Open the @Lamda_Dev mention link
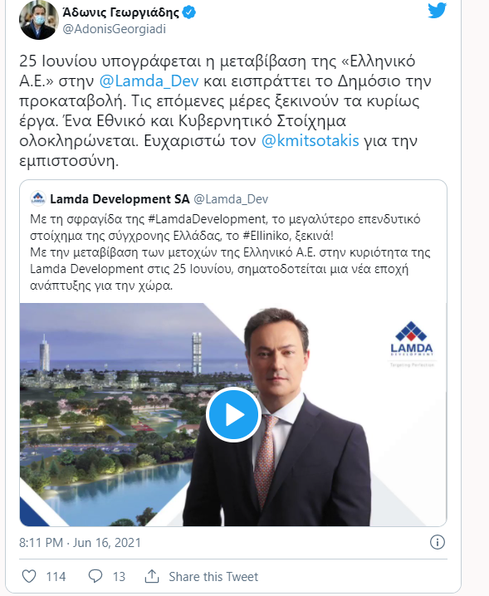The width and height of the screenshot is (489, 596). coord(149,81)
